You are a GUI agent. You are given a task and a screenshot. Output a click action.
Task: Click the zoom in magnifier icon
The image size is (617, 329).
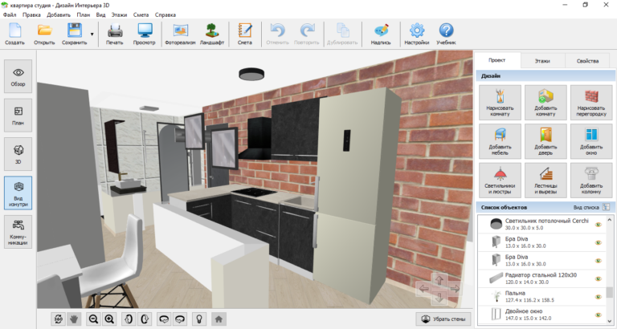point(110,319)
